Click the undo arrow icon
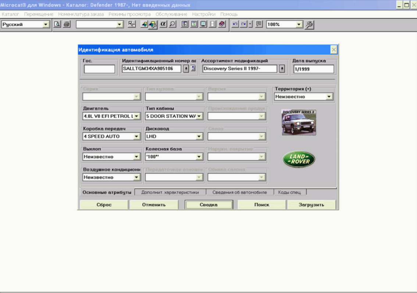Image resolution: width=417 pixels, height=293 pixels. pyautogui.click(x=235, y=24)
